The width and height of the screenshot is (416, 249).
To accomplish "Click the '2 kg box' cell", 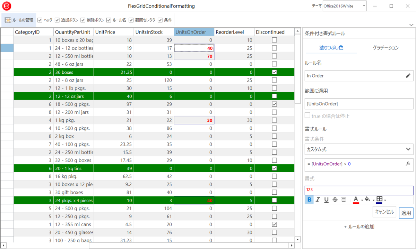I will 73,136.
